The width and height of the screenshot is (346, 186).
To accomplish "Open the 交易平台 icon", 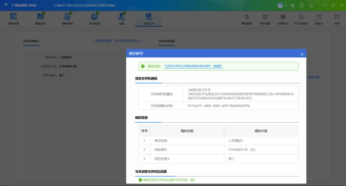I will (283, 19).
